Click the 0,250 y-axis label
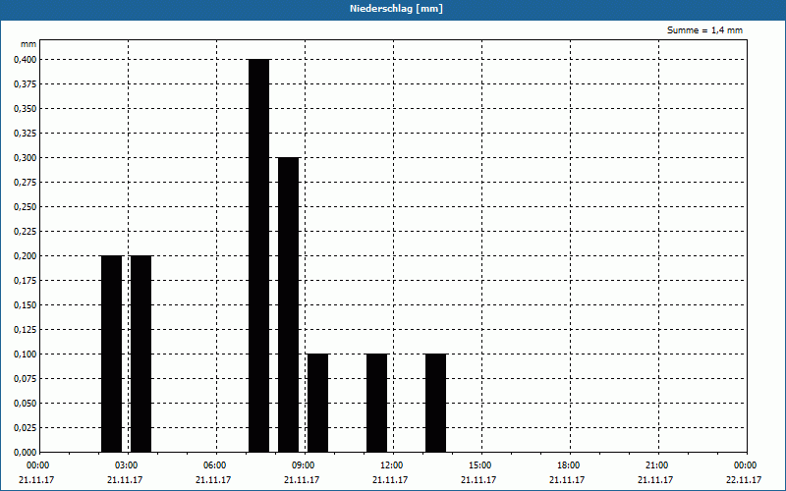The height and width of the screenshot is (491, 786). click(26, 207)
